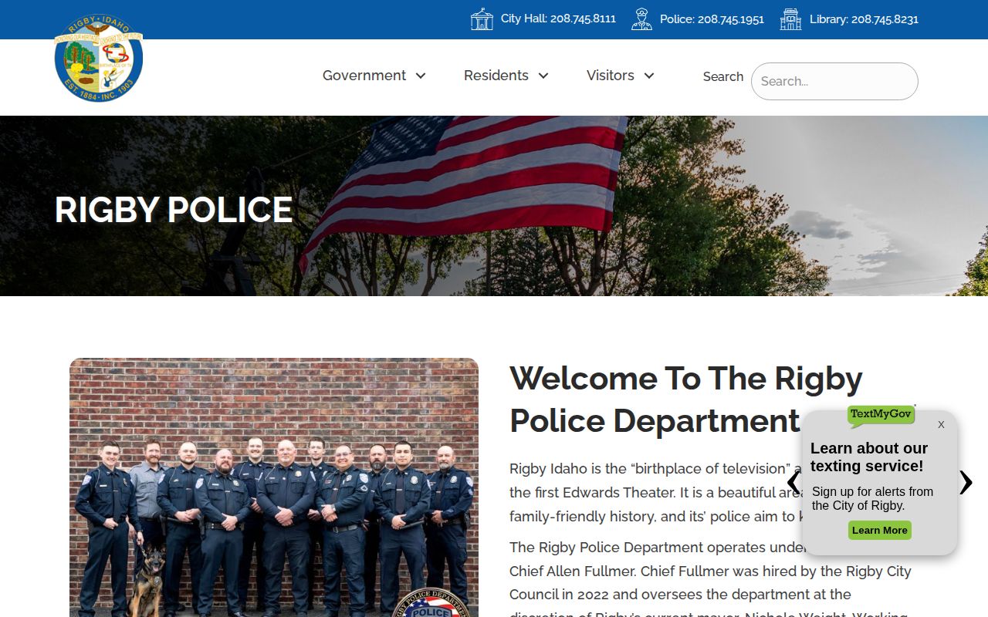Click the RIGBY POLICE banner heading
This screenshot has width=988, height=617.
coord(174,210)
